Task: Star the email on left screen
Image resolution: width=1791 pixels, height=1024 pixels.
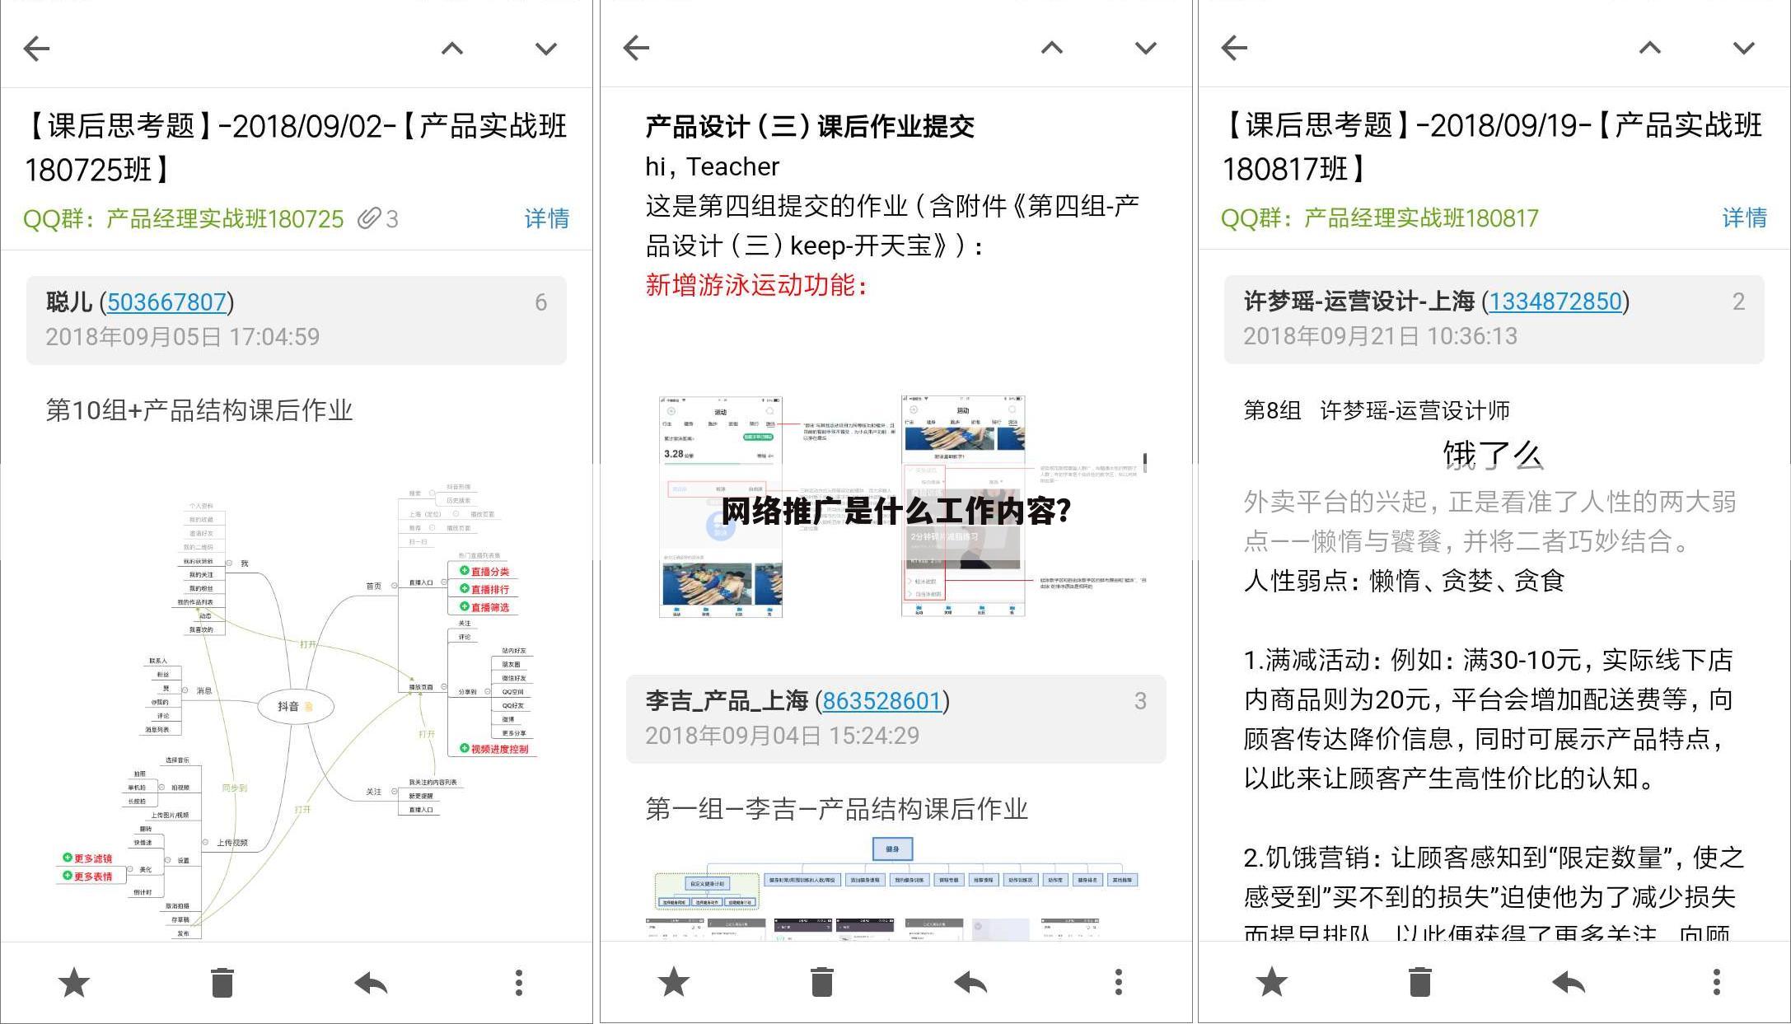Action: 74,982
